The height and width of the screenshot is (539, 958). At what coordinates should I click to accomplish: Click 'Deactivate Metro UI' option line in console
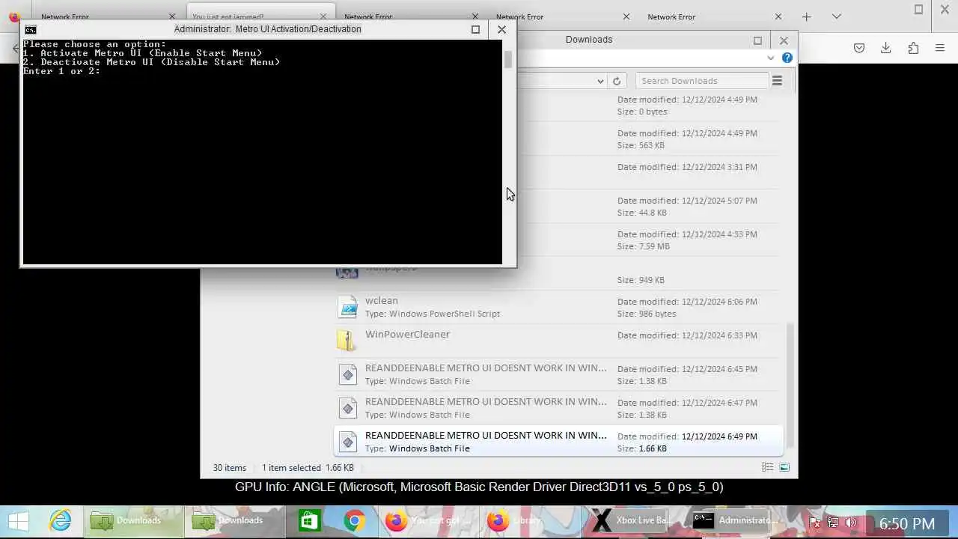point(151,62)
